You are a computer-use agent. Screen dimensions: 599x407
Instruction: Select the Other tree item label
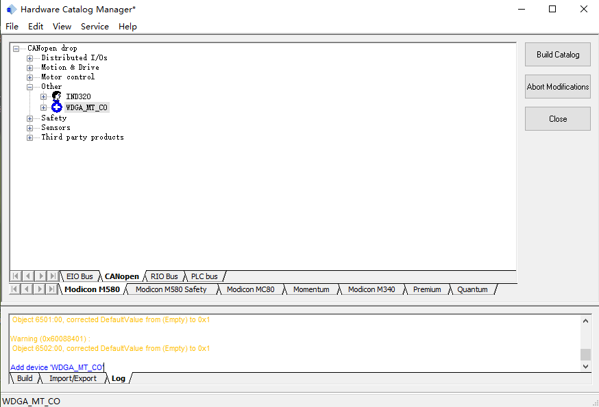[51, 86]
